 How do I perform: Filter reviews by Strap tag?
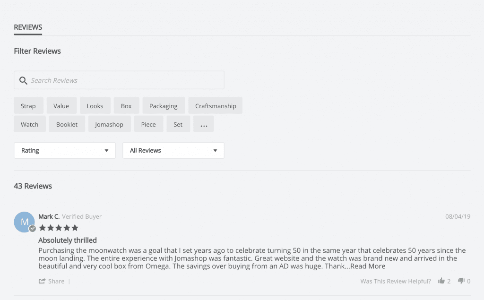click(28, 106)
